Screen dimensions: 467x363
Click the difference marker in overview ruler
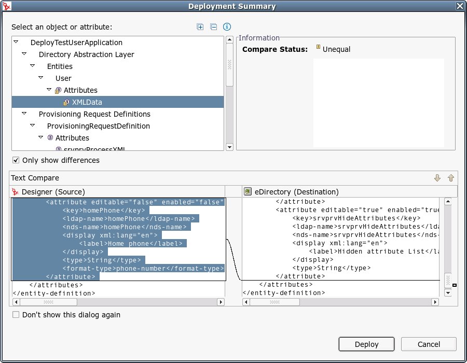pyautogui.click(x=455, y=285)
